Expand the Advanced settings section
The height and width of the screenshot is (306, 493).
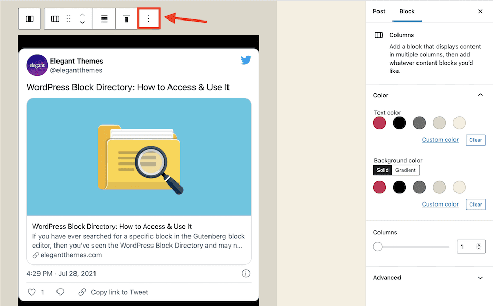pos(429,278)
